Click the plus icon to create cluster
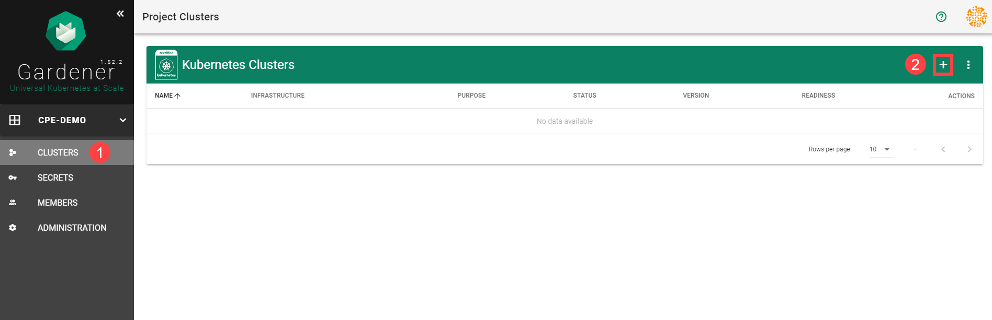 [x=943, y=65]
